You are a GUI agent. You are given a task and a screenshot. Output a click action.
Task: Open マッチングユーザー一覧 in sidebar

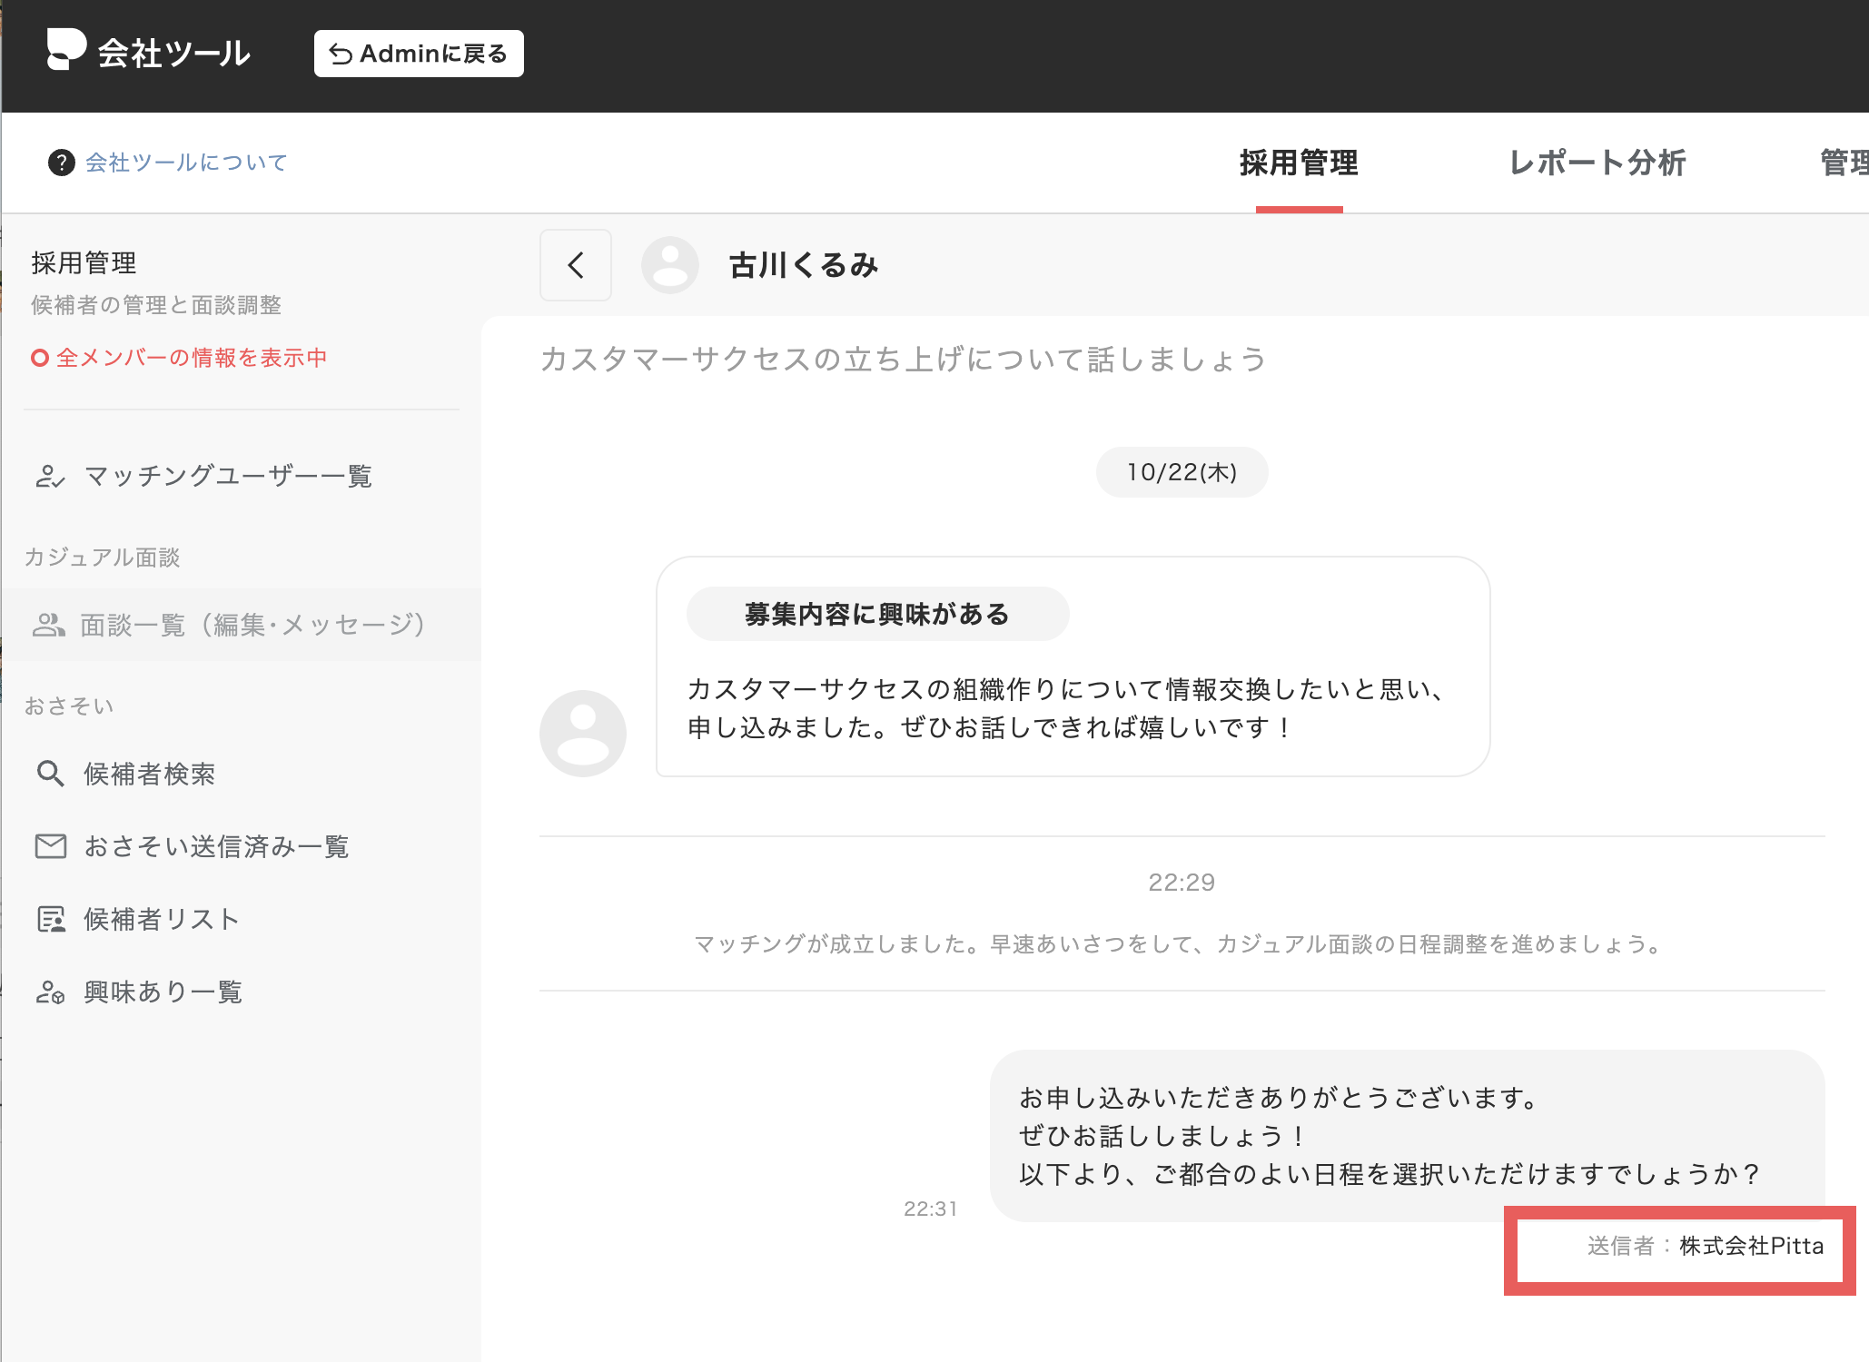228,476
